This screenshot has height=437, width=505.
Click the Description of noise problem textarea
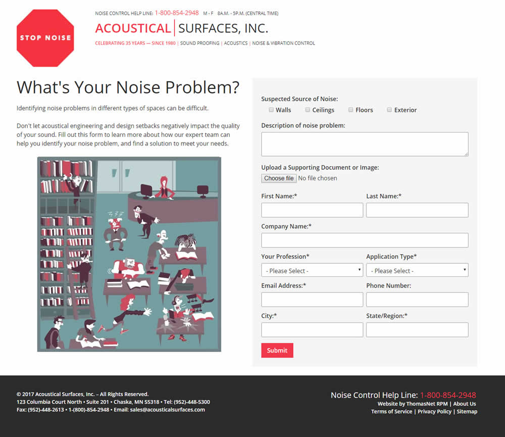point(365,144)
